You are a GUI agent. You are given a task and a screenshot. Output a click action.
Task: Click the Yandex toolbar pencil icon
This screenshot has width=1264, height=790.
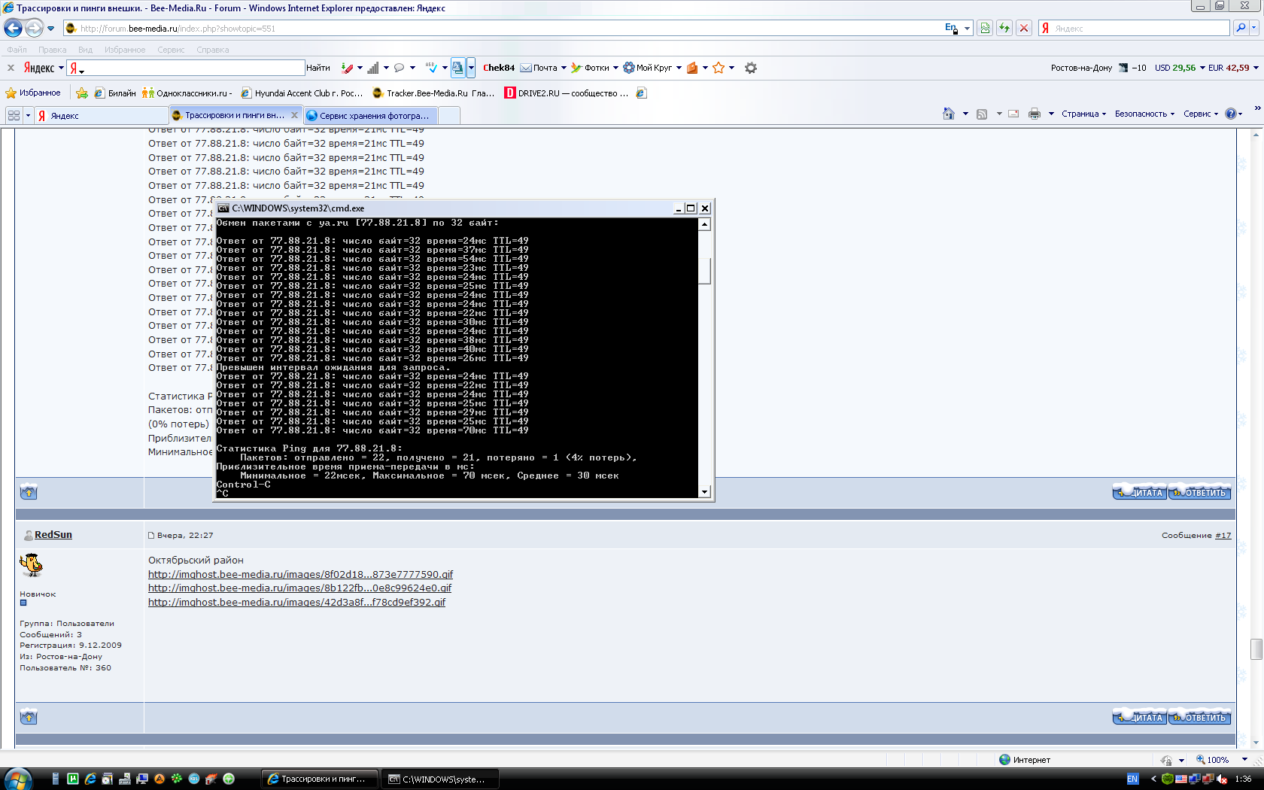click(347, 68)
